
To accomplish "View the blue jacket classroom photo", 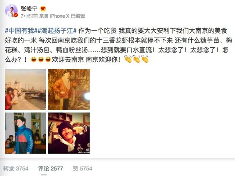I will (x=25, y=133).
